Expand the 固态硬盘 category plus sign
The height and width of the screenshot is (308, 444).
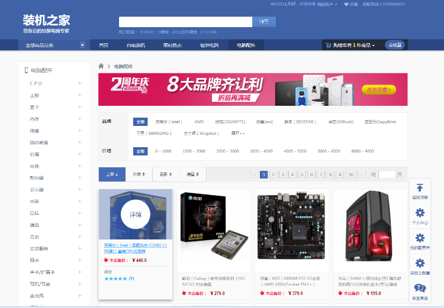point(79,142)
